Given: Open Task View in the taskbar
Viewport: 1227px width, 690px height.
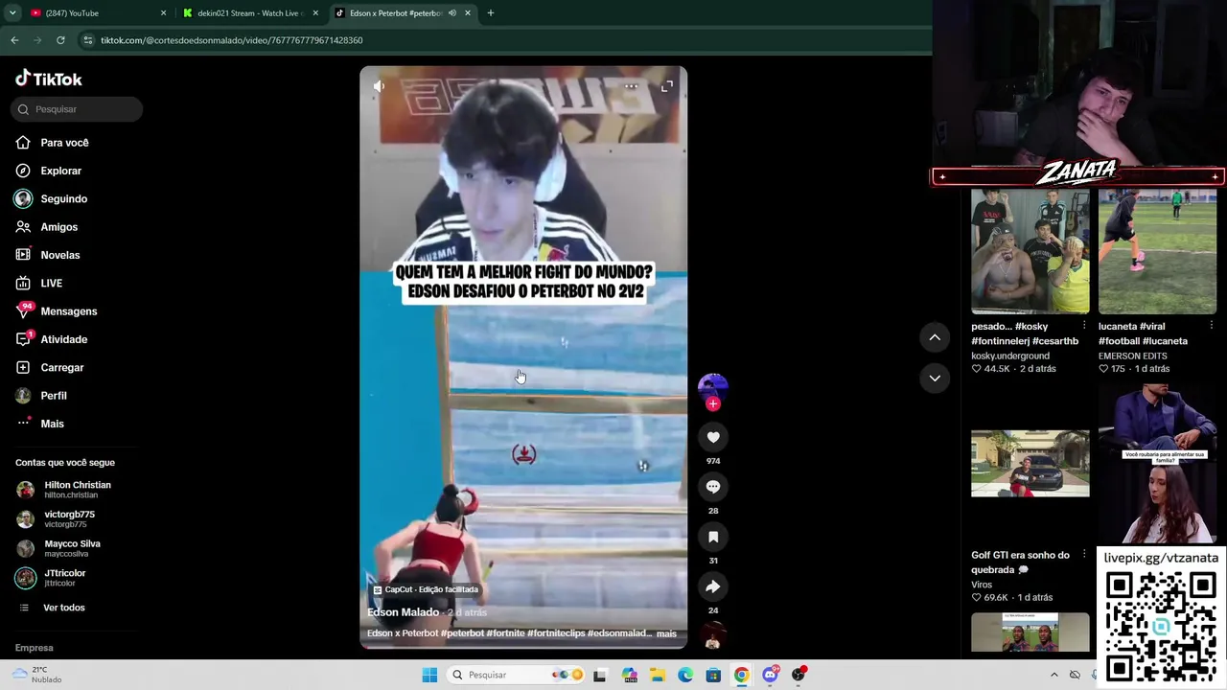Looking at the screenshot, I should (600, 675).
